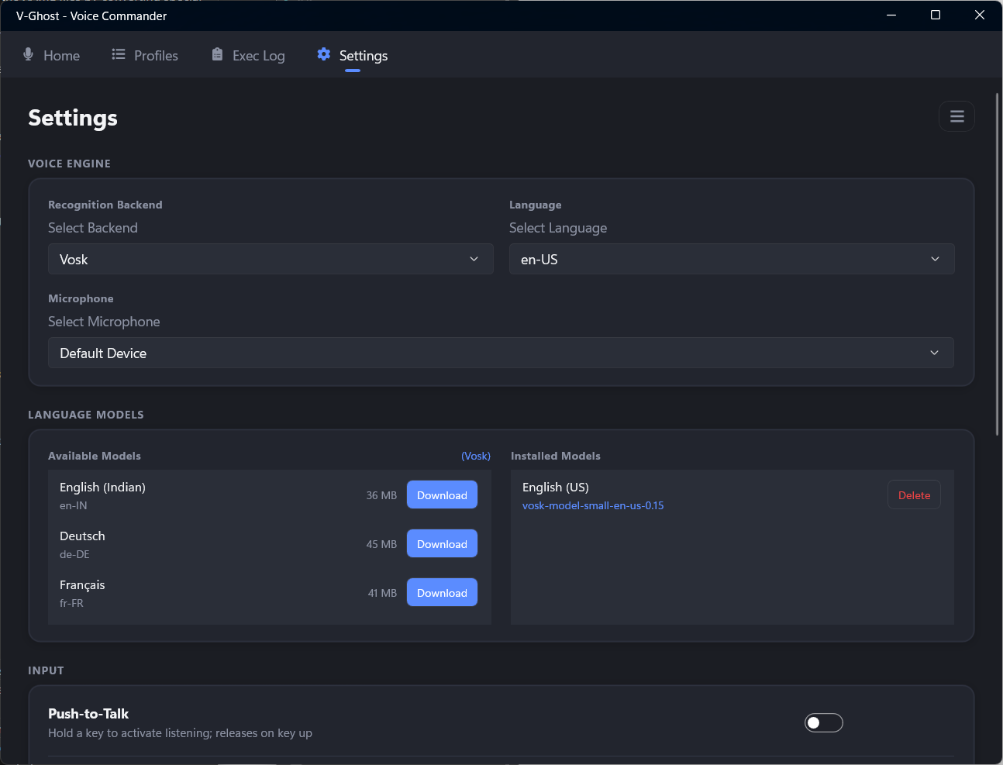Screen dimensions: 1003x765
Task: Click the vertical scrollbar on the right
Action: tap(997, 264)
